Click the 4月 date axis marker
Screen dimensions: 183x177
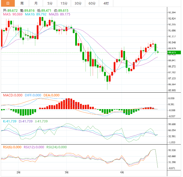pos(122,172)
